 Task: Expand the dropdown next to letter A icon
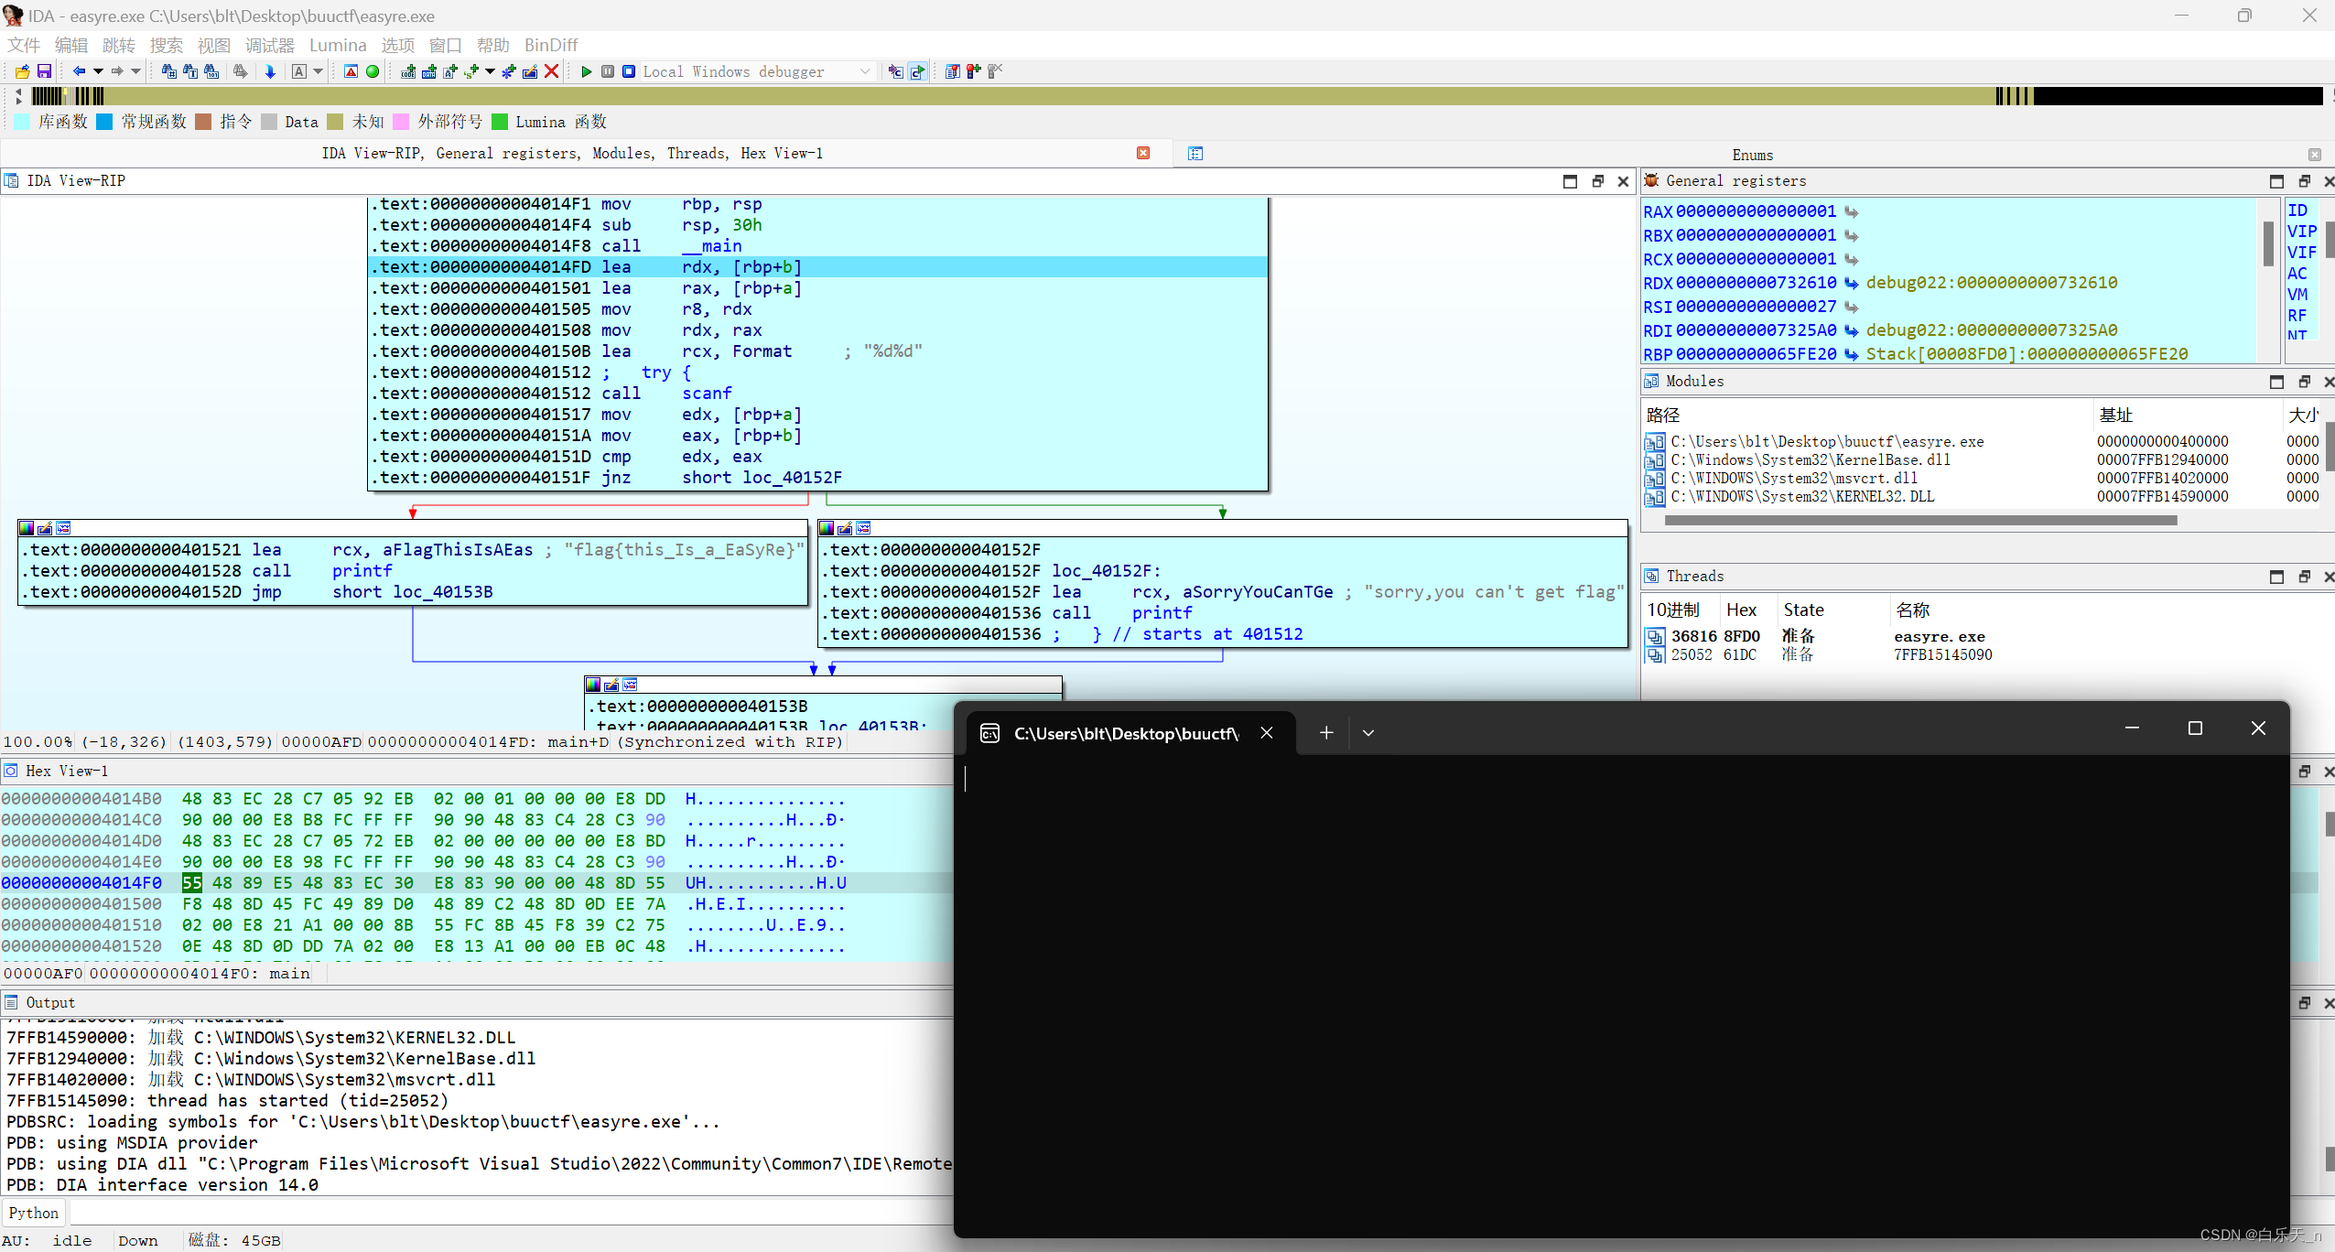318,71
